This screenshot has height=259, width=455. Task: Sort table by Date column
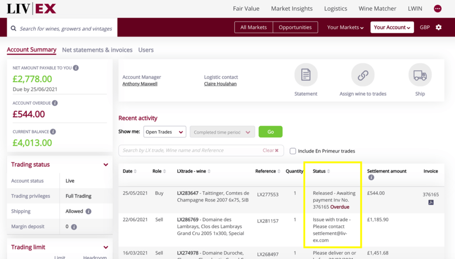[x=135, y=171]
